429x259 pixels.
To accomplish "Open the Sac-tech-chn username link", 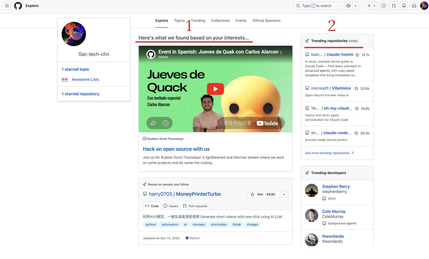I will click(94, 54).
